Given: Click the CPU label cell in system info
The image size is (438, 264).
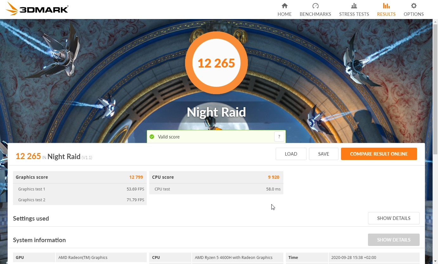Looking at the screenshot, I should [171, 257].
